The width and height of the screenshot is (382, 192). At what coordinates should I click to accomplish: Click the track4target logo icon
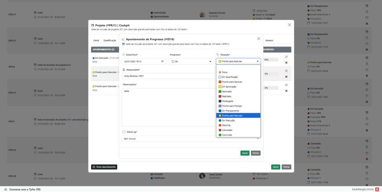pos(377,189)
